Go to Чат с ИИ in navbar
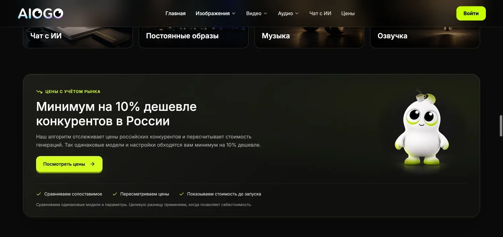 click(320, 14)
